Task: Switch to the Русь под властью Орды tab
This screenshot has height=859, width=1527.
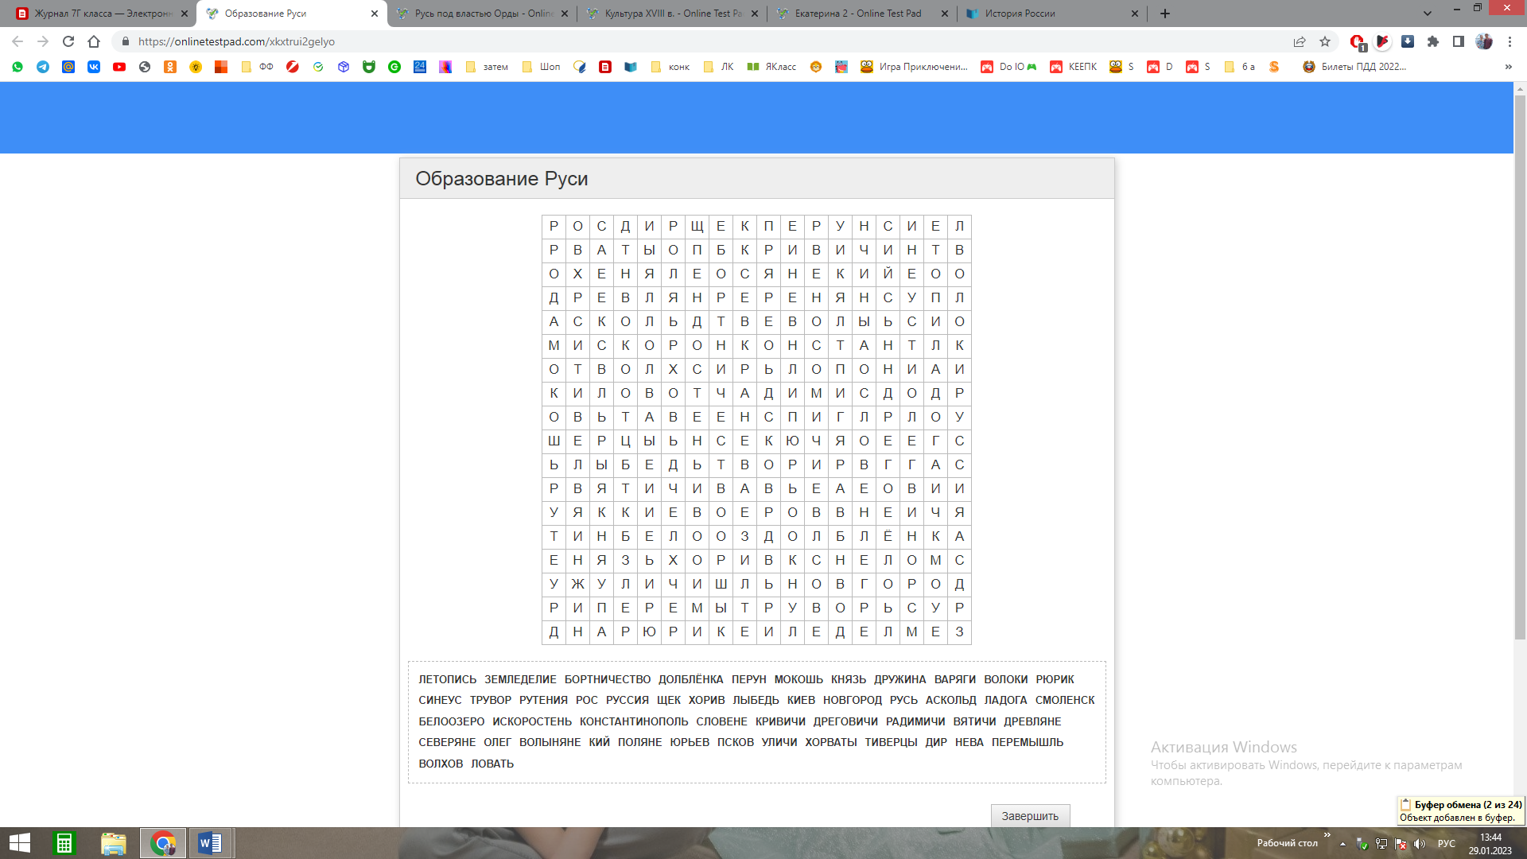Action: click(x=484, y=14)
